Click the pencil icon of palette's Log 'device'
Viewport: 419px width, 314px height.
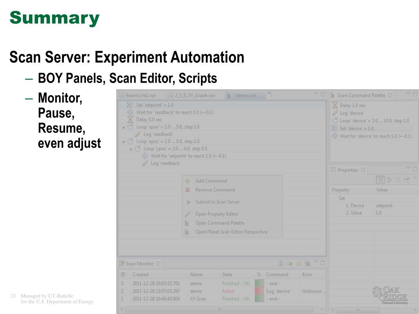(x=335, y=113)
